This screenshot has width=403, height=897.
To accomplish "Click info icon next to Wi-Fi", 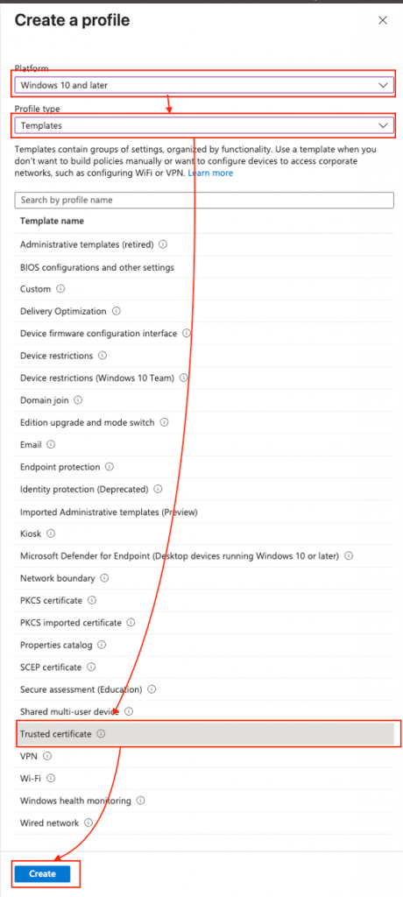I will pyautogui.click(x=51, y=778).
